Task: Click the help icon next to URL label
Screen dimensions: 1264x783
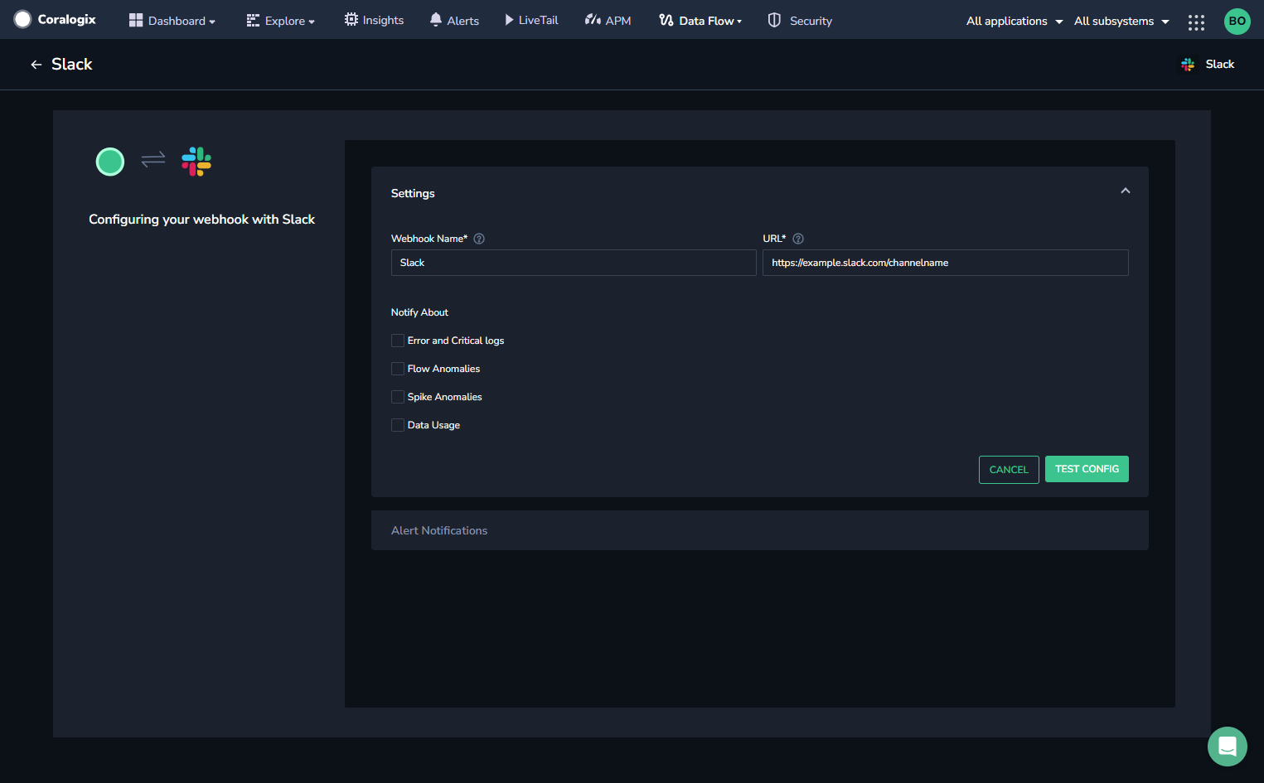Action: [798, 239]
